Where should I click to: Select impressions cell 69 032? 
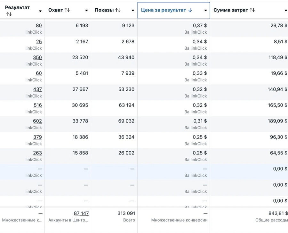point(126,121)
